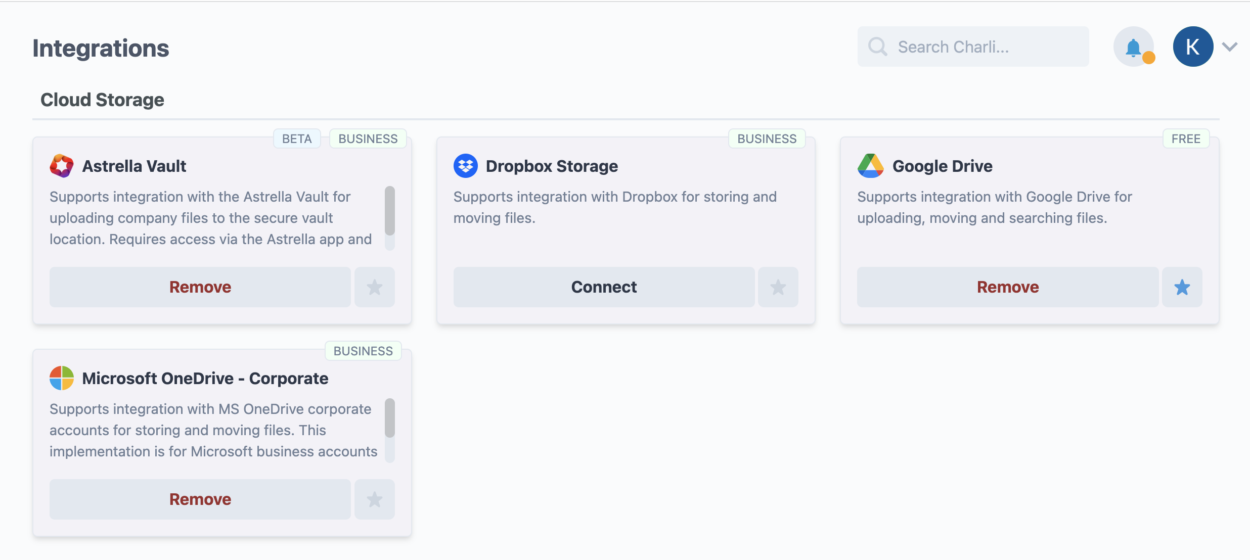Click the magnifier icon in search
The width and height of the screenshot is (1250, 560).
[x=878, y=46]
